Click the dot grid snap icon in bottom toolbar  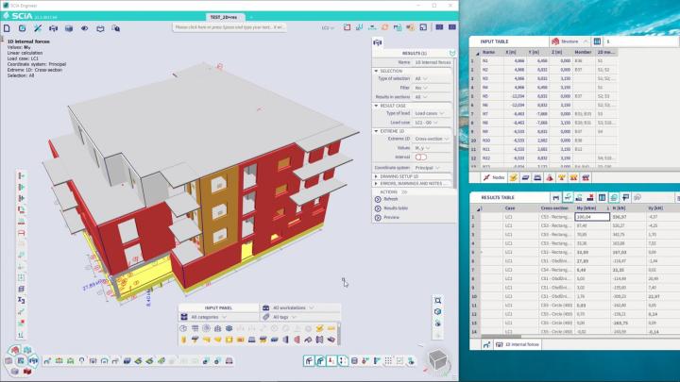(x=388, y=360)
